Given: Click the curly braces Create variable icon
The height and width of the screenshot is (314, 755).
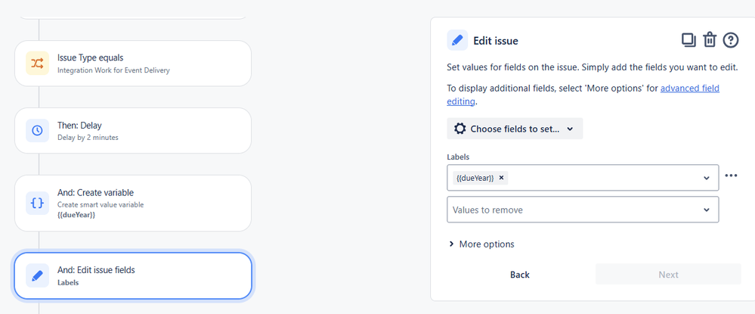Looking at the screenshot, I should click(x=37, y=203).
